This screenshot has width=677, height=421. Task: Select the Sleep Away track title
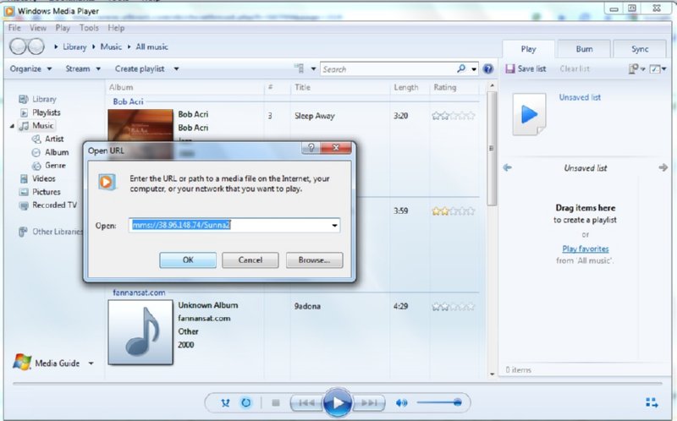pyautogui.click(x=315, y=116)
